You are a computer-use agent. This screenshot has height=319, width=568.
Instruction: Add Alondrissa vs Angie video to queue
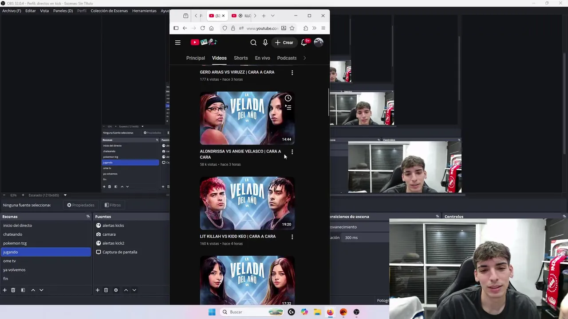coord(288,107)
